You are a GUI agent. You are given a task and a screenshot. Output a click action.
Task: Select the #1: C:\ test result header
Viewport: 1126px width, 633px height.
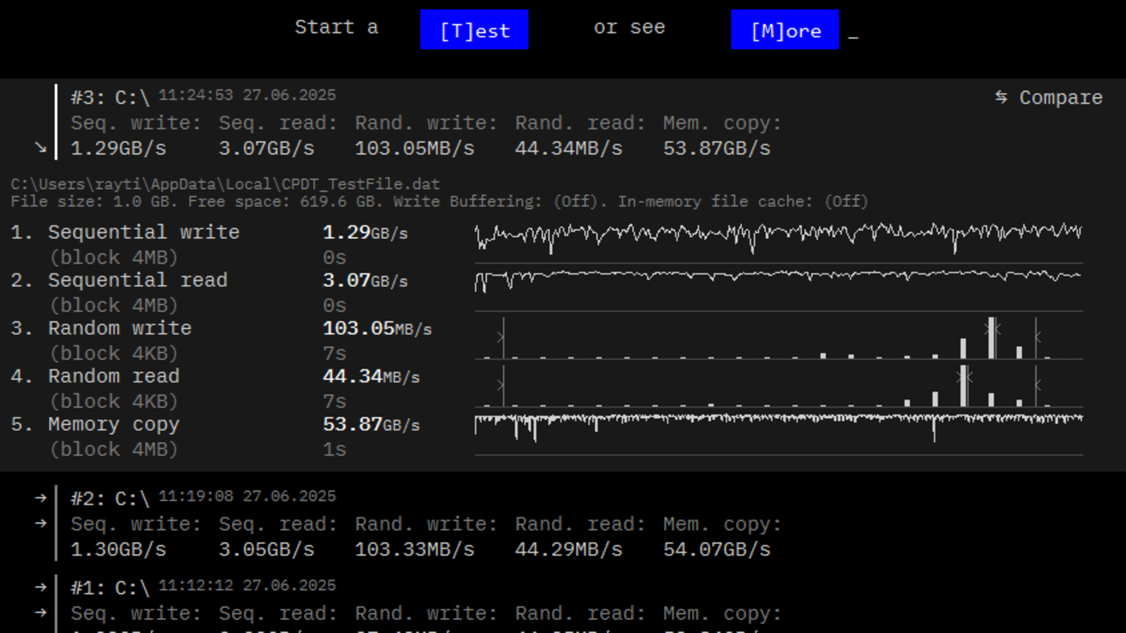(110, 588)
